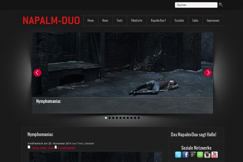Open the Nymphomaniac article heading
243x162 pixels.
40,134
